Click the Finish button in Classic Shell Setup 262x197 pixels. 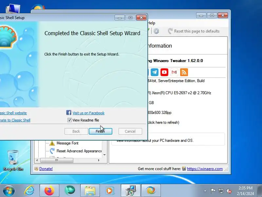tap(101, 131)
